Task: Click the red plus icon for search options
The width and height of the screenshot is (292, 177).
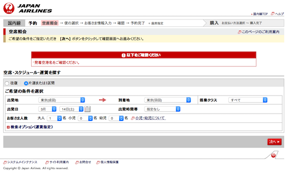Action: click(x=8, y=127)
